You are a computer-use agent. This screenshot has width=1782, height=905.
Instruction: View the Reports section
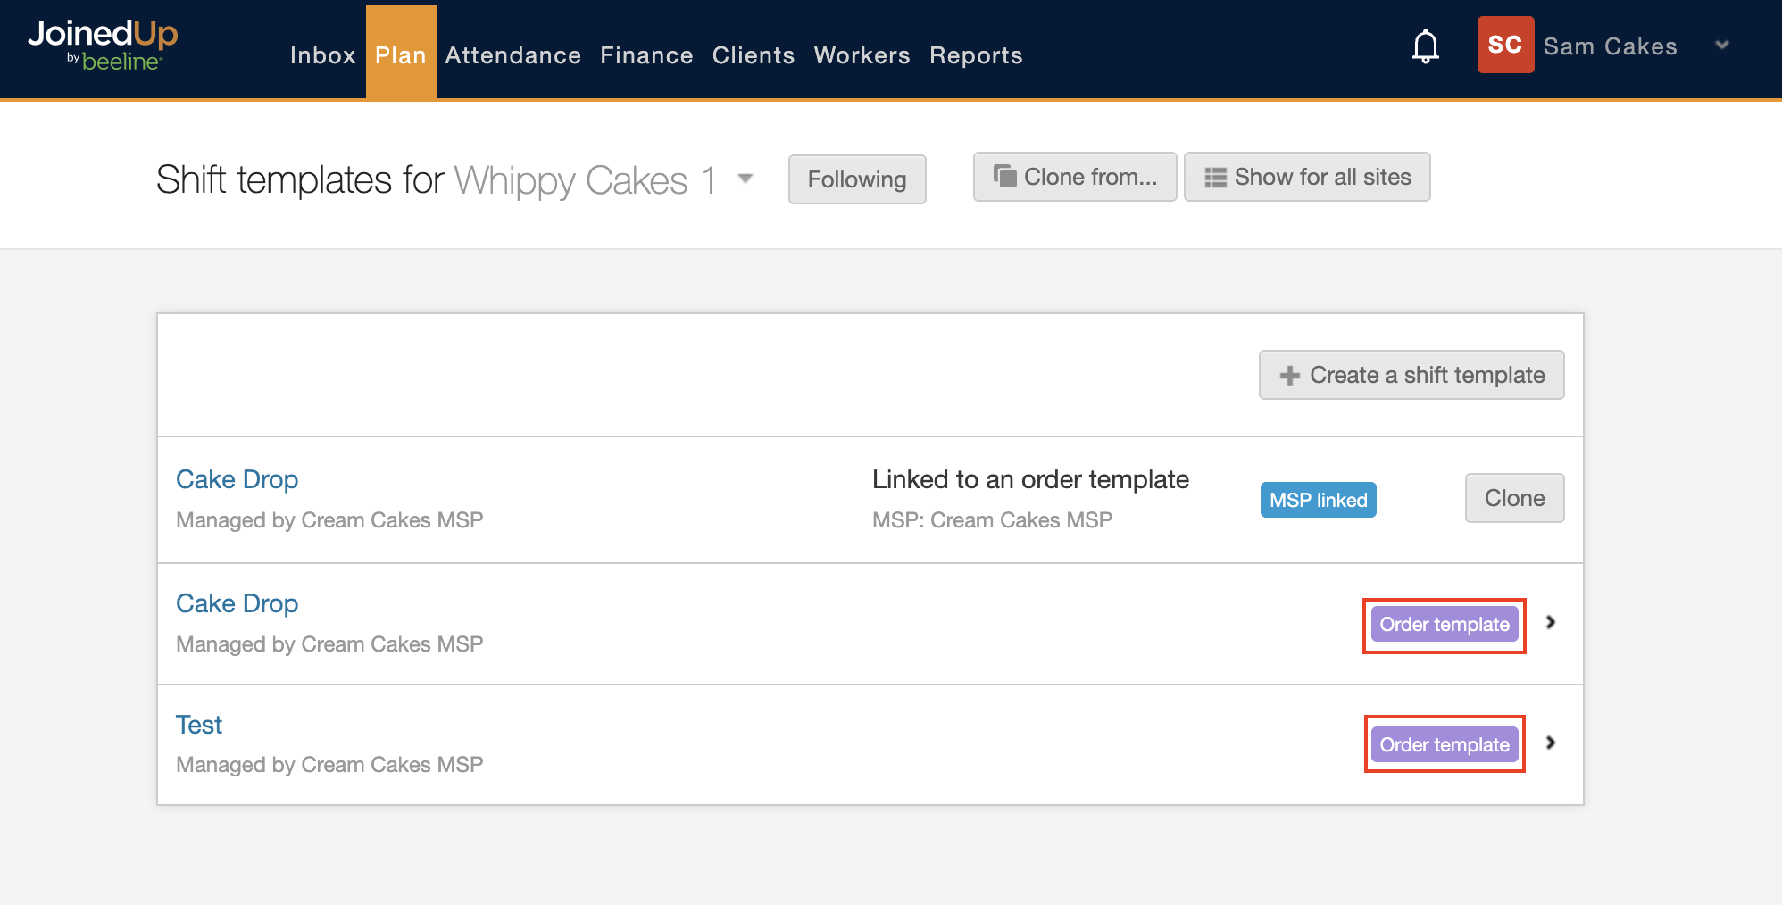[x=975, y=55]
